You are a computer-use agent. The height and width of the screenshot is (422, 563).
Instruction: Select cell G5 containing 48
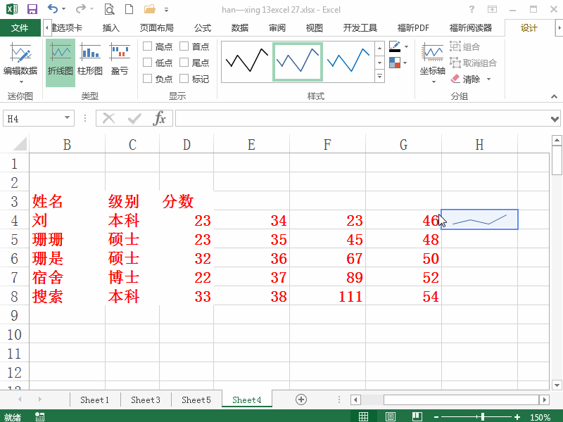pos(403,239)
